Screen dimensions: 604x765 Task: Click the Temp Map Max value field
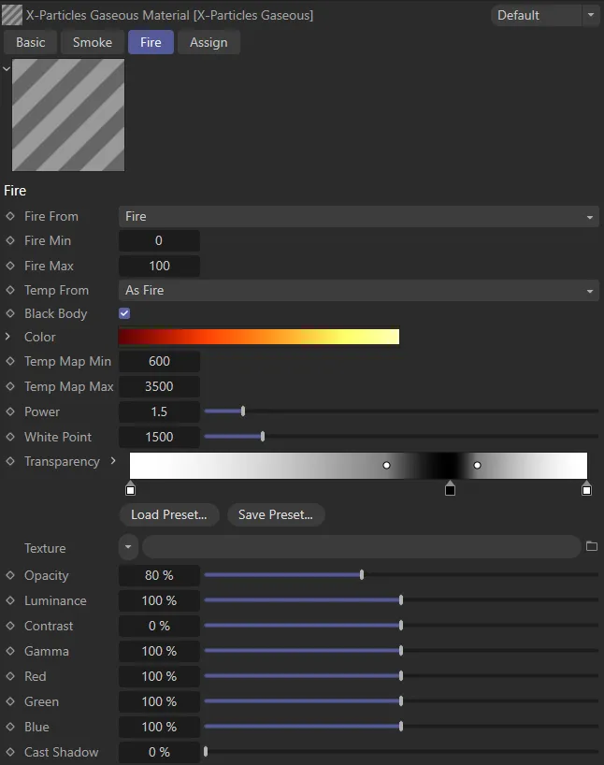pyautogui.click(x=159, y=386)
